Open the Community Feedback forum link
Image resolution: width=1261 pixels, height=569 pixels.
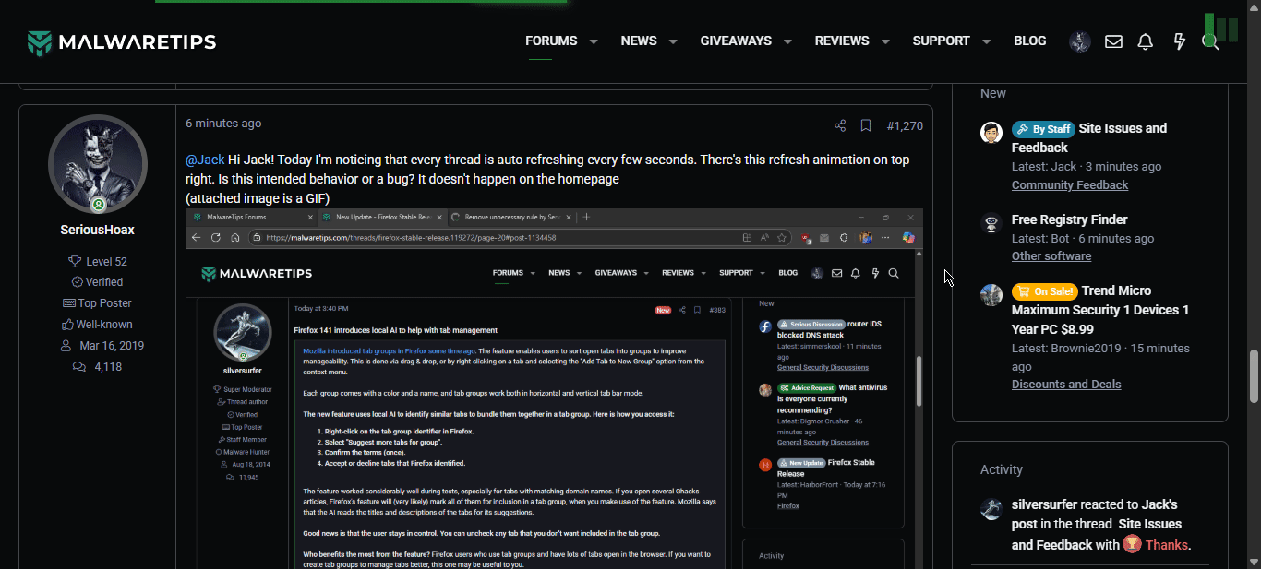pyautogui.click(x=1070, y=184)
